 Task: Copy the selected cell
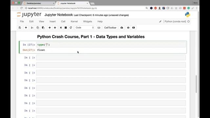pyautogui.click(x=38, y=28)
